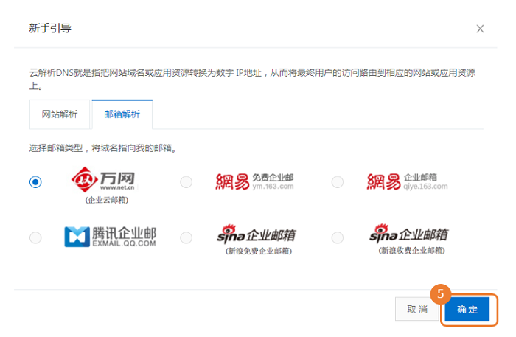Screen dimensions: 516x337
Task: Choose the 新浪免费企业邮箱 radio button
Action: click(x=186, y=237)
